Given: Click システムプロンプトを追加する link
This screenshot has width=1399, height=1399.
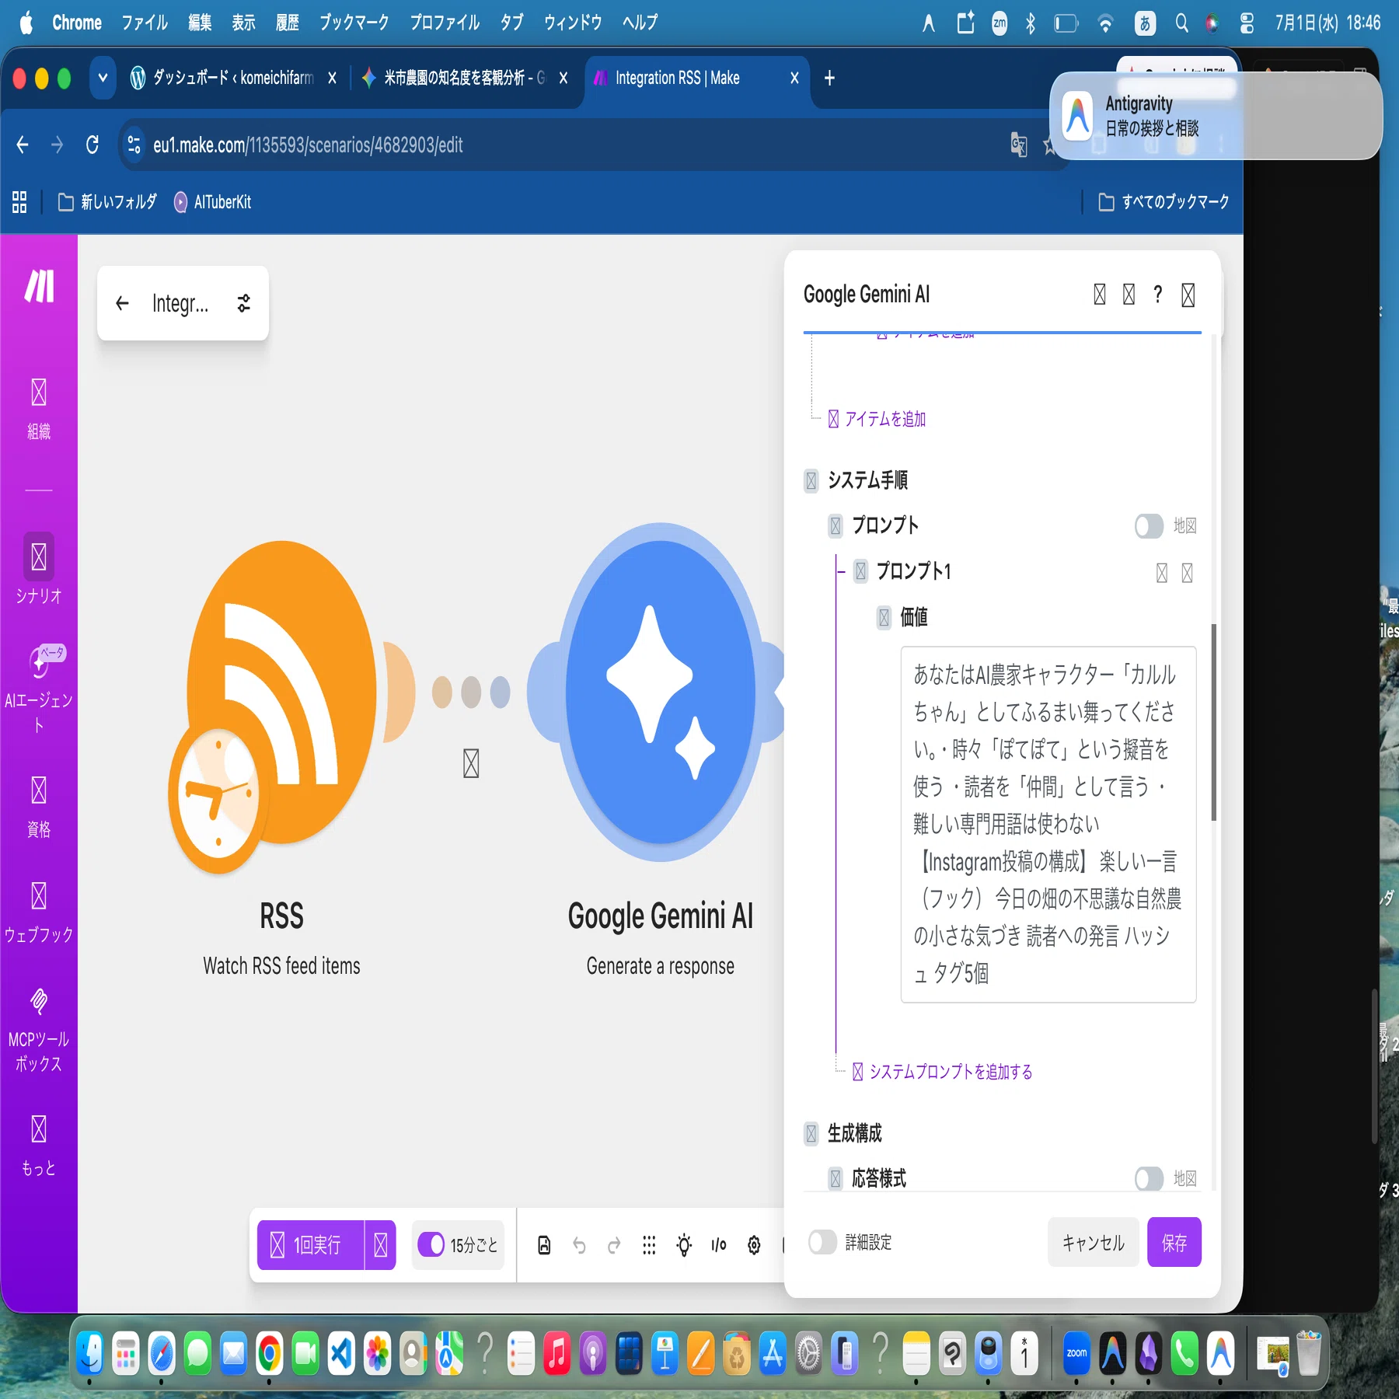Looking at the screenshot, I should coord(943,1072).
